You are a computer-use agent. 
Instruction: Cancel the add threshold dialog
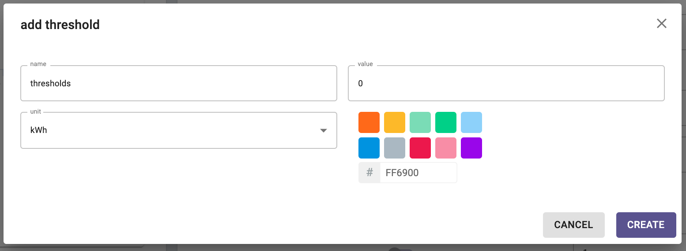[573, 225]
